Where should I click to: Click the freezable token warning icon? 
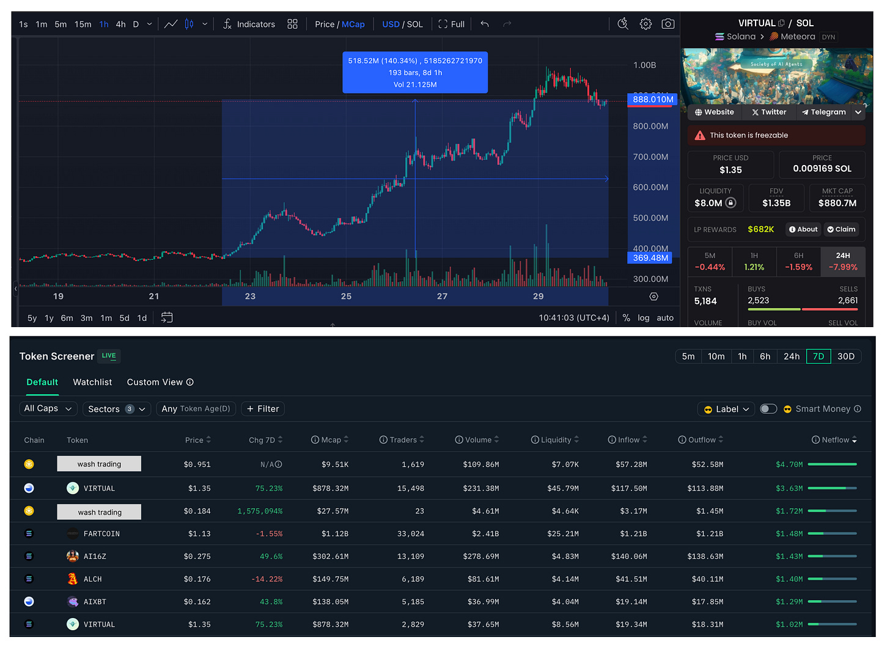[x=700, y=135]
